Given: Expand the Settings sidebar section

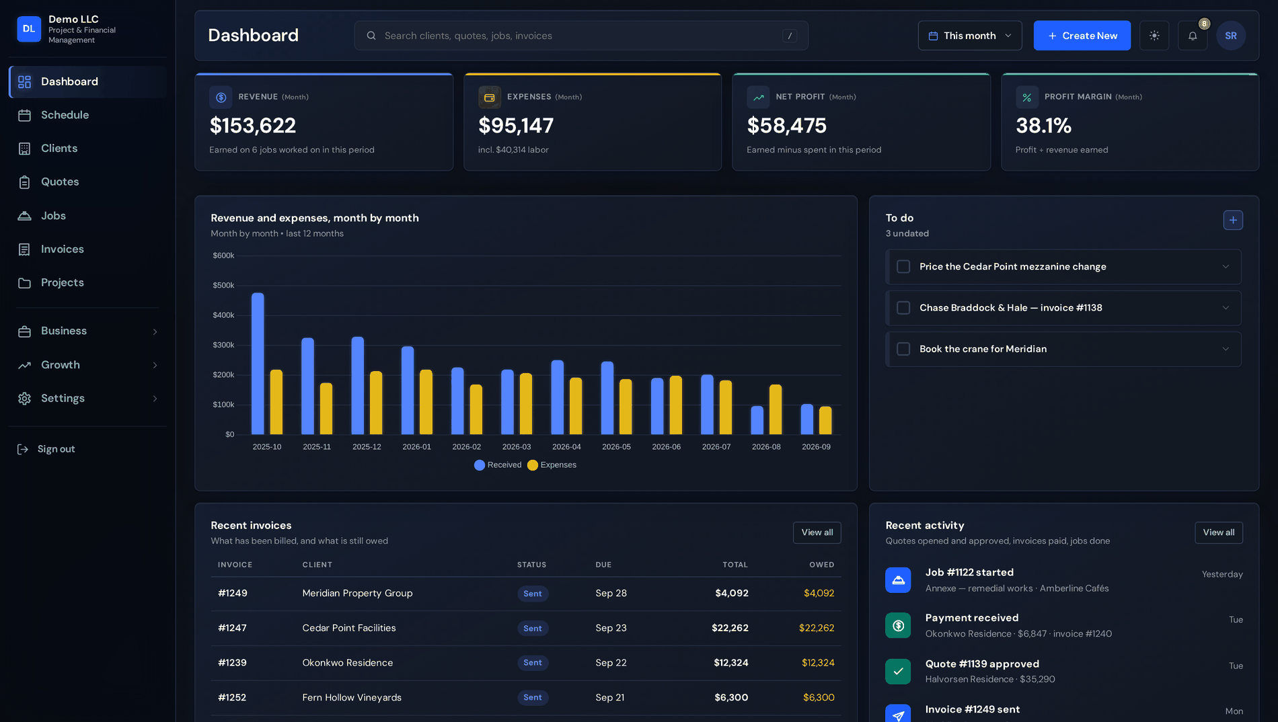Looking at the screenshot, I should (155, 399).
